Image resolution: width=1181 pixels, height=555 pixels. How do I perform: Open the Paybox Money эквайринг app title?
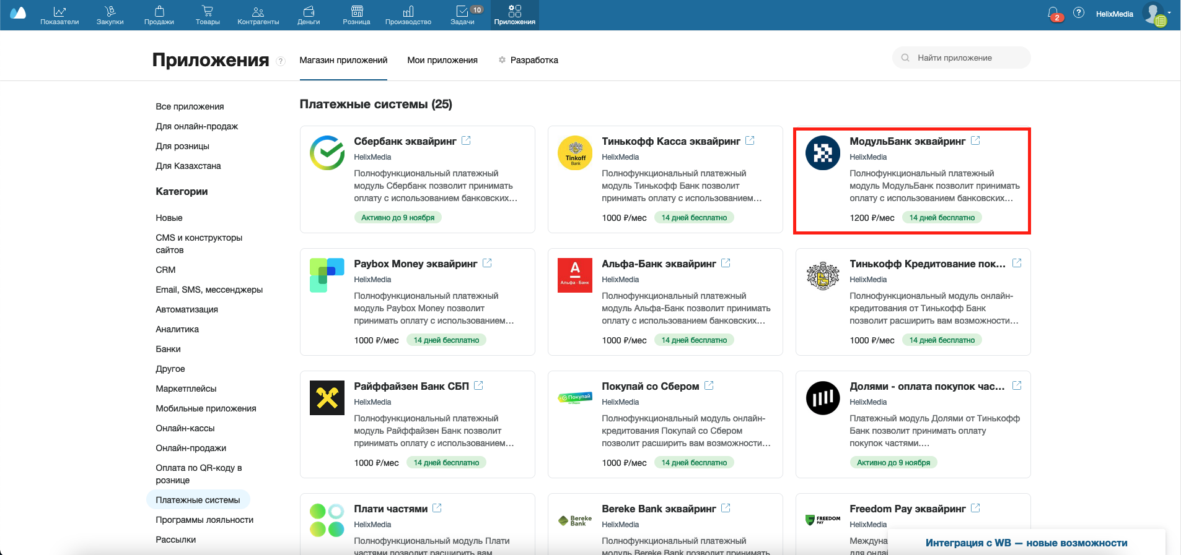click(416, 264)
